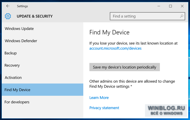This screenshot has height=120, width=190.
Task: Click the UPDATE & SECURITY heading
Action: pyautogui.click(x=35, y=16)
